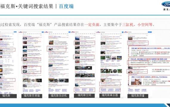
Task: Select the 福克斯变速箱 caption label
Action: click(x=32, y=96)
